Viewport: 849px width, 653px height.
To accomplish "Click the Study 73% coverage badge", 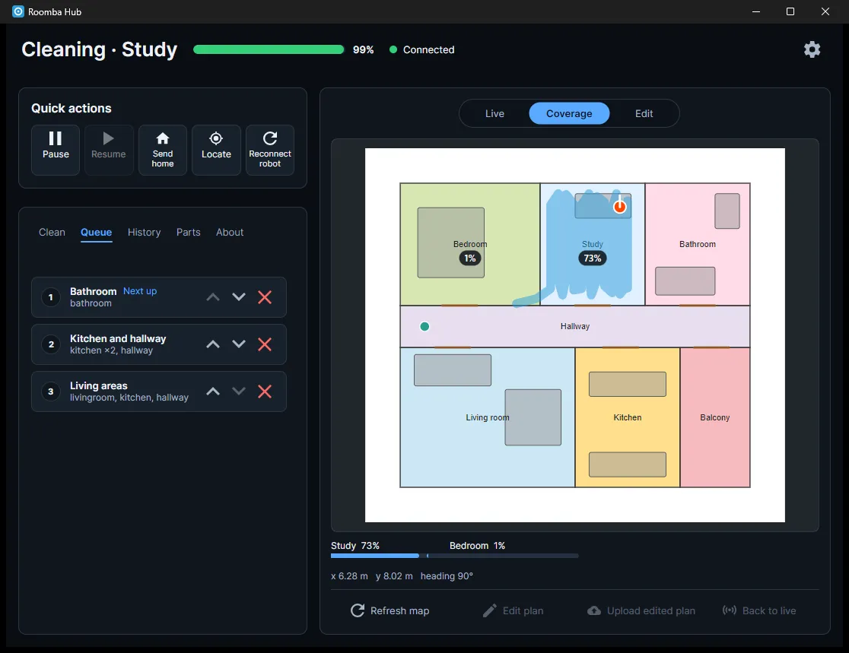I will click(x=593, y=258).
